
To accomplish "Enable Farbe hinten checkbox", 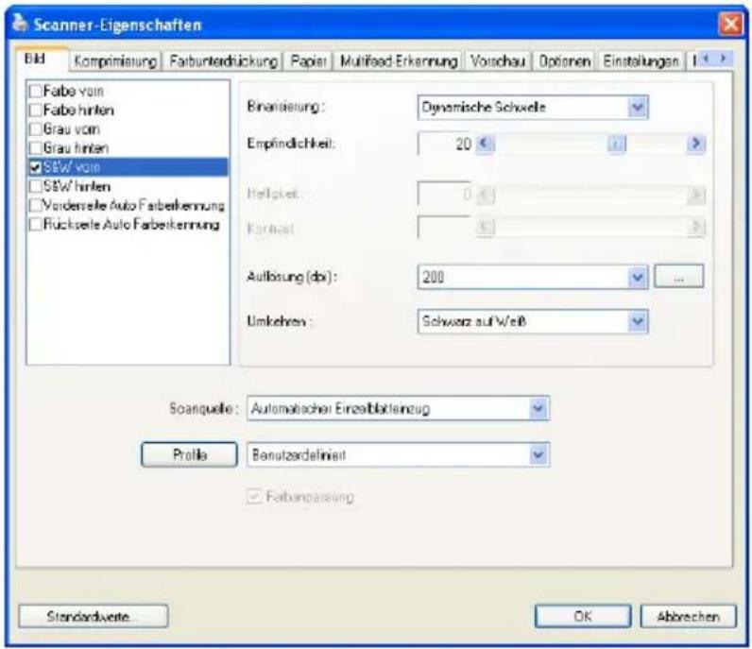I will click(x=36, y=110).
